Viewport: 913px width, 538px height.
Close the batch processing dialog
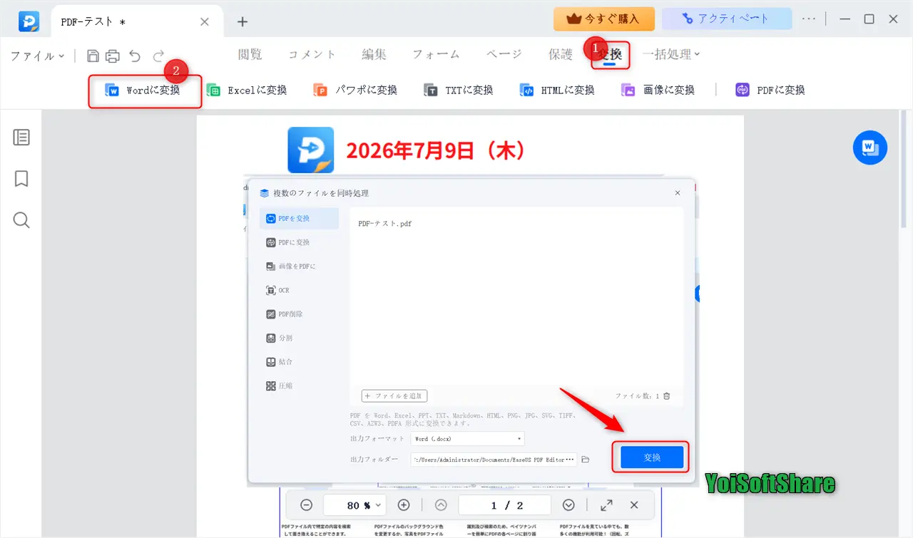click(678, 193)
